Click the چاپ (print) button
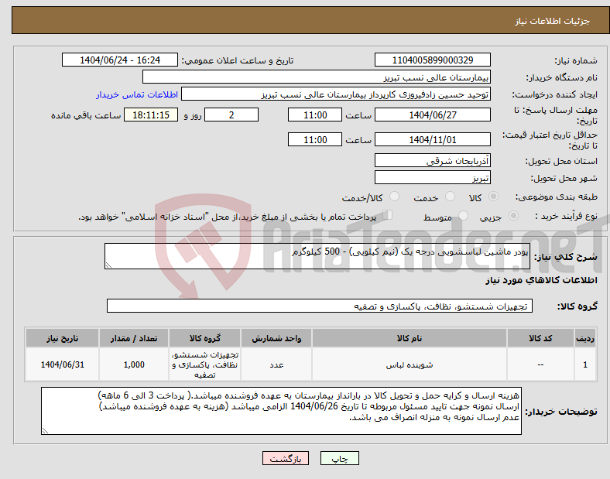 click(339, 458)
